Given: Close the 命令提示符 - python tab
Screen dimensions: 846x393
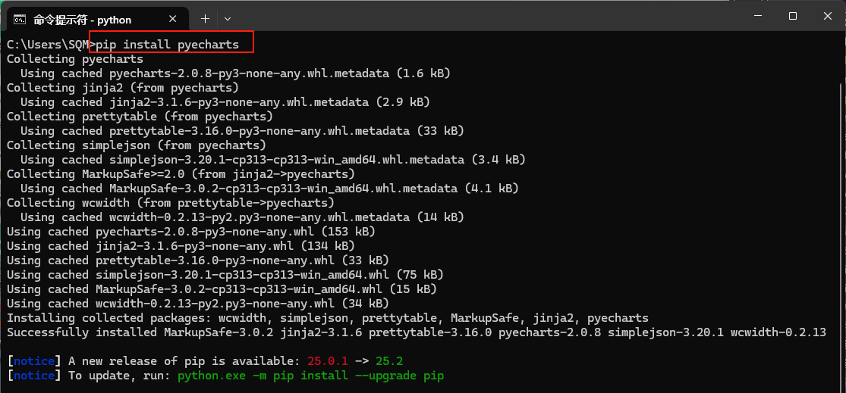Looking at the screenshot, I should click(173, 20).
